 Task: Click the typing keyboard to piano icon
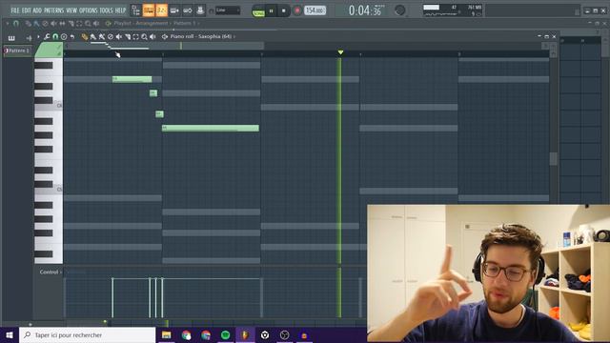click(200, 10)
